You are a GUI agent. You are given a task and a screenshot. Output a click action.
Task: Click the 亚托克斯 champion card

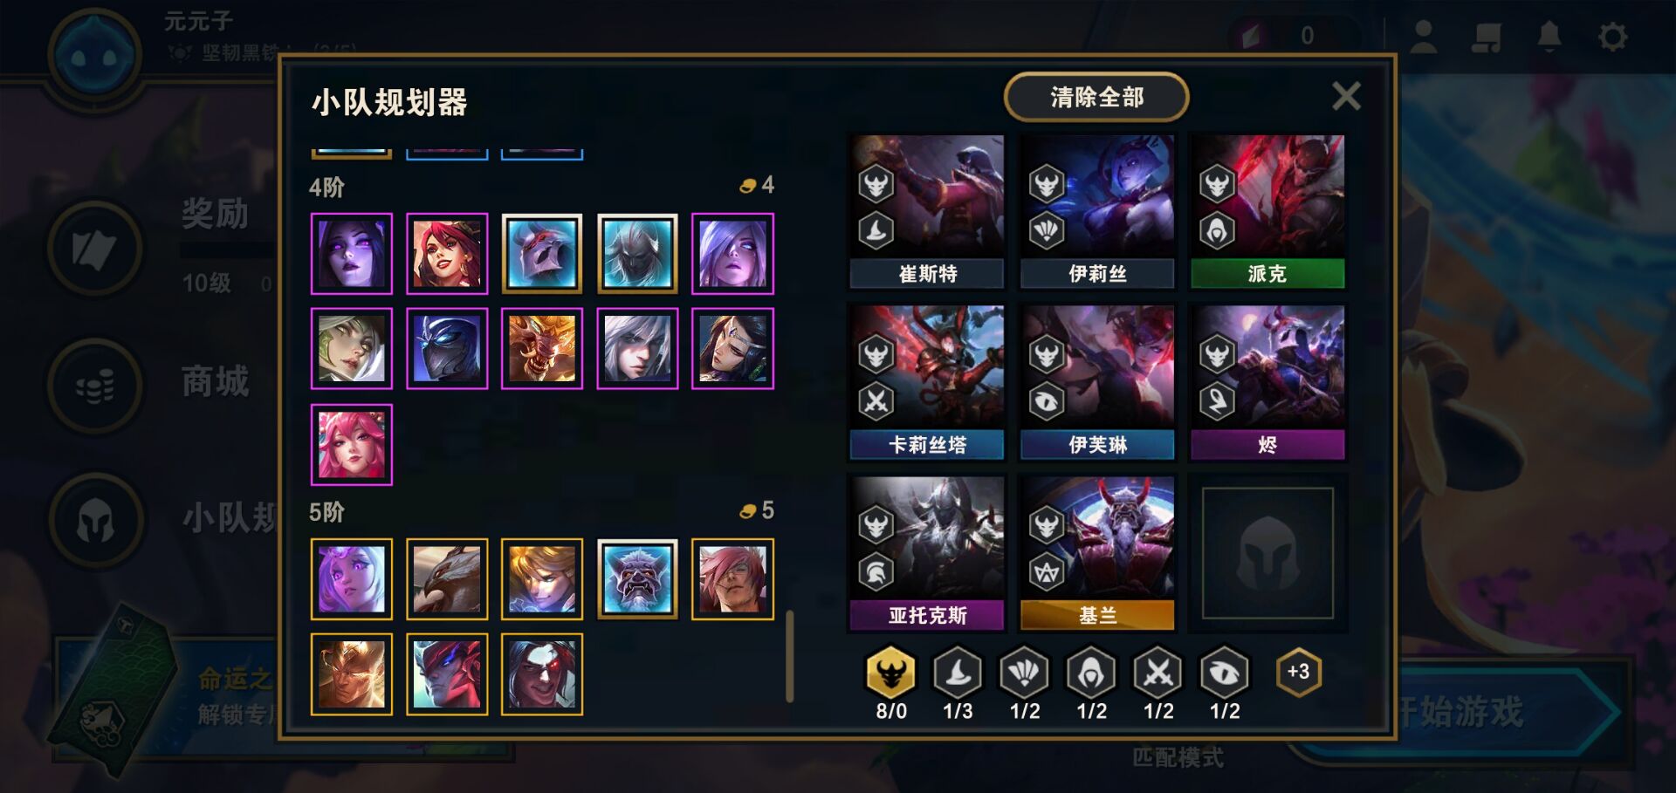click(x=927, y=553)
